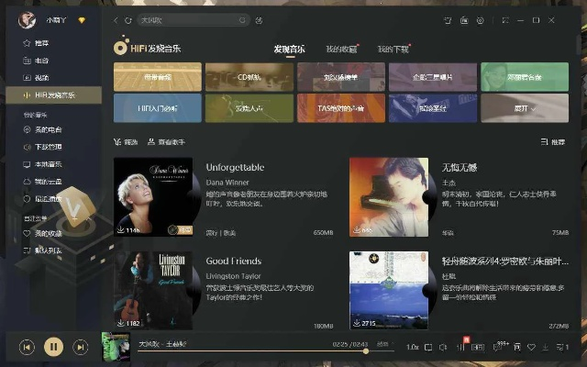Switch to the 我的收藏 tab
587x367 pixels.
(x=340, y=49)
